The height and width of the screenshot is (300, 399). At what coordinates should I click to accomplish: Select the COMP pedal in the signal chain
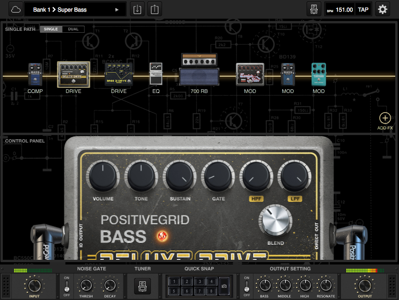coord(35,74)
